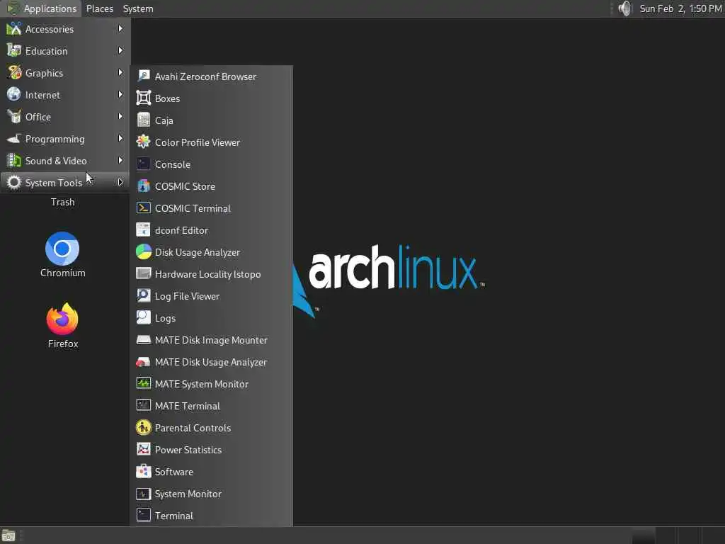Expand the Internet submenu arrow

point(120,94)
